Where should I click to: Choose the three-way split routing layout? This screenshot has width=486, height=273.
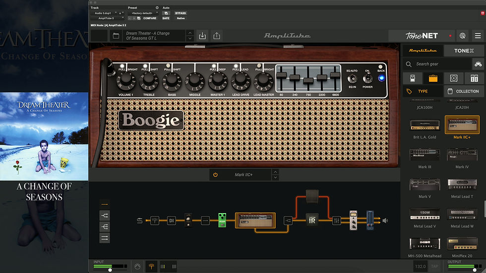tap(105, 227)
